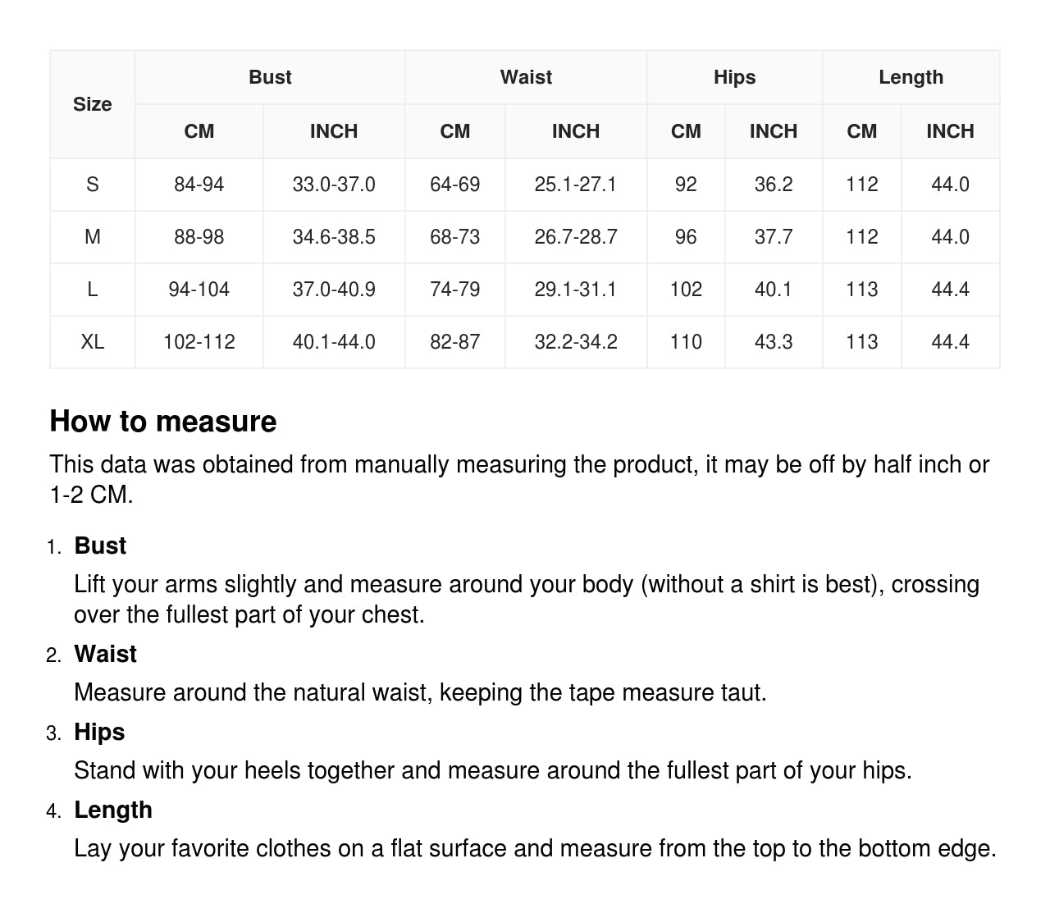Click the Hips list item heading
Viewport: 1050px width, 913px height.
click(x=99, y=732)
